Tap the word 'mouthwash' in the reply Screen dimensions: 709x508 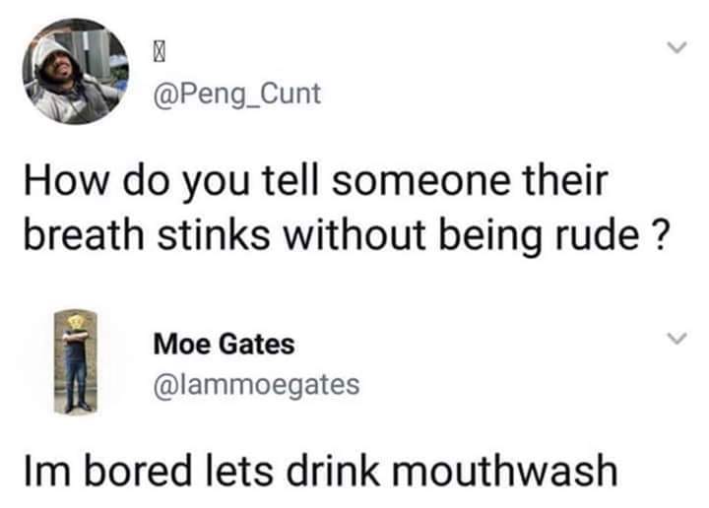click(x=505, y=471)
